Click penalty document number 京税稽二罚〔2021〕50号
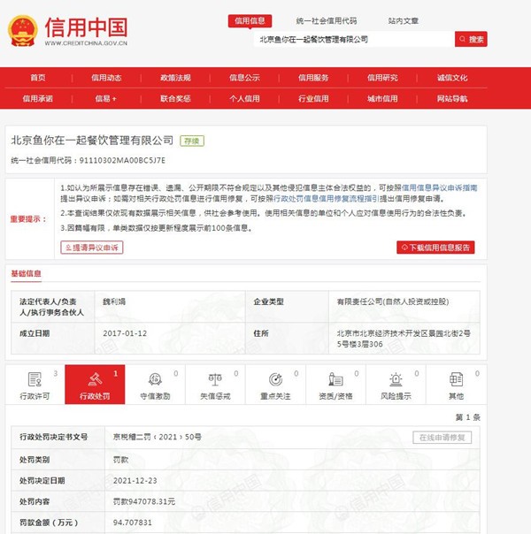Image resolution: width=531 pixels, height=534 pixels. (158, 437)
